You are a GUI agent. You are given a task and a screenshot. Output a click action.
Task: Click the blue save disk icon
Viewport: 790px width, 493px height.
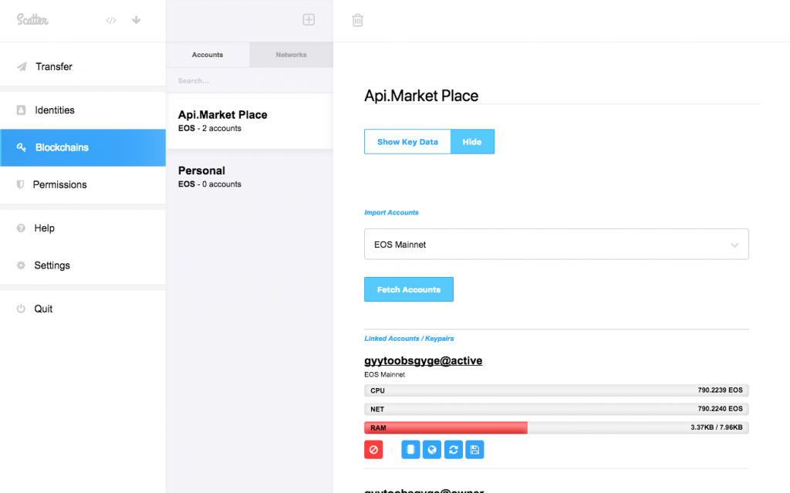474,450
